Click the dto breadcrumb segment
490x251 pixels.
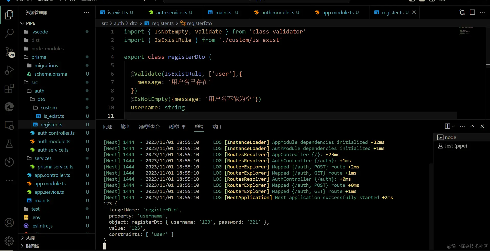(134, 23)
